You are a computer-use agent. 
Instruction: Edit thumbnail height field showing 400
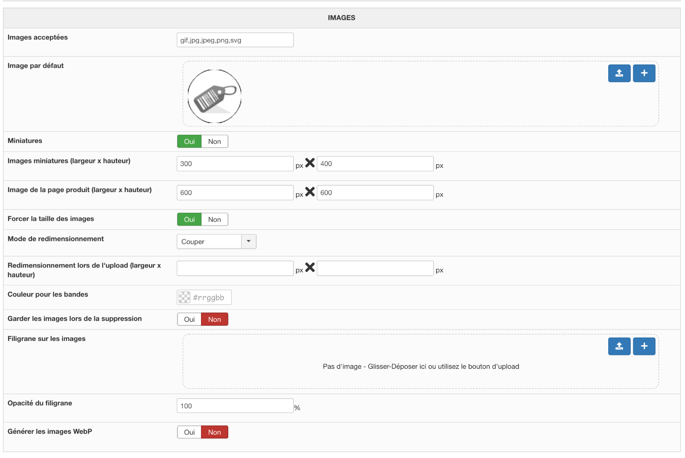click(x=375, y=164)
